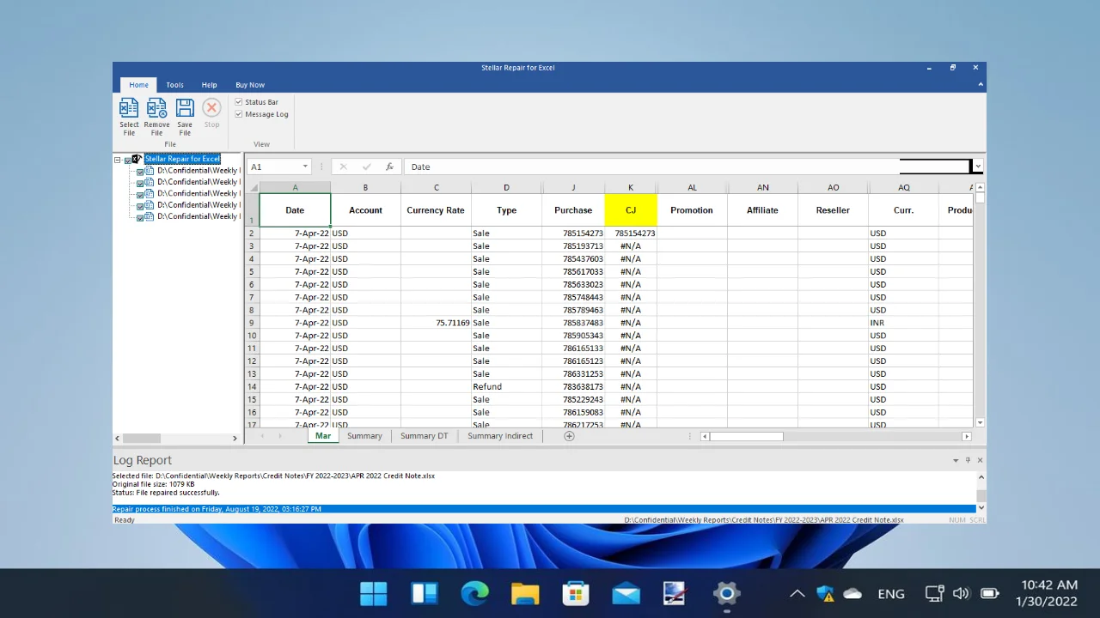Viewport: 1100px width, 618px height.
Task: Go to previous sheet tab arrow
Action: 262,436
